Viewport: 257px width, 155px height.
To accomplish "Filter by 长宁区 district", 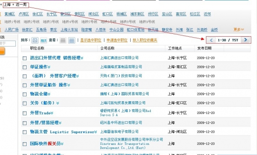I will point(52,14).
